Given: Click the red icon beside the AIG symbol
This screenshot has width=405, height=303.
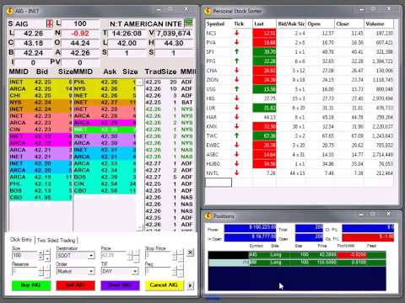Looking at the screenshot, I should (49, 24).
